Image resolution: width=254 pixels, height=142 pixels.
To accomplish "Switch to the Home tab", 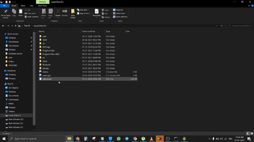I will pos(14,6).
